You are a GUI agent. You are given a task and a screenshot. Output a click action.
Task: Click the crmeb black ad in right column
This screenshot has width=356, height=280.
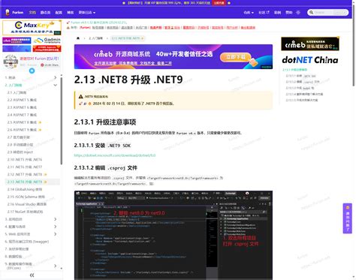[x=310, y=44]
